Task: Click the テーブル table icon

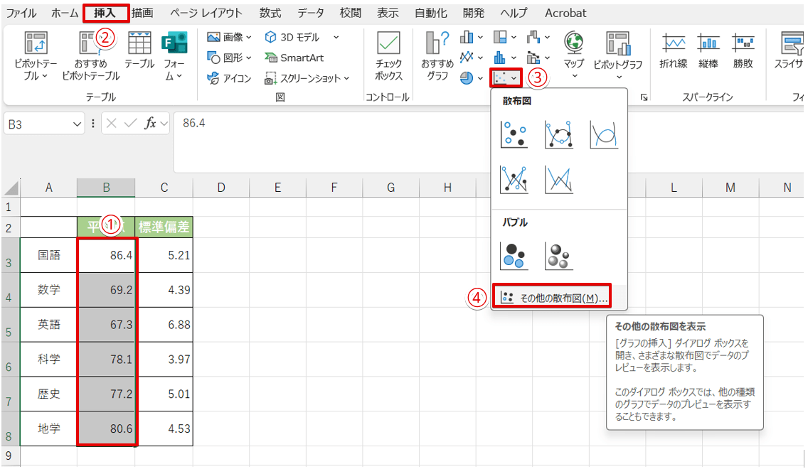Action: click(x=139, y=50)
